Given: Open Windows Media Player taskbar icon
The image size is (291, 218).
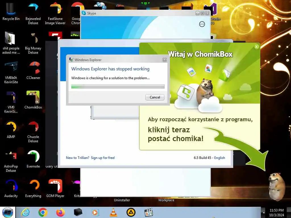Looking at the screenshot, I should 95,212.
